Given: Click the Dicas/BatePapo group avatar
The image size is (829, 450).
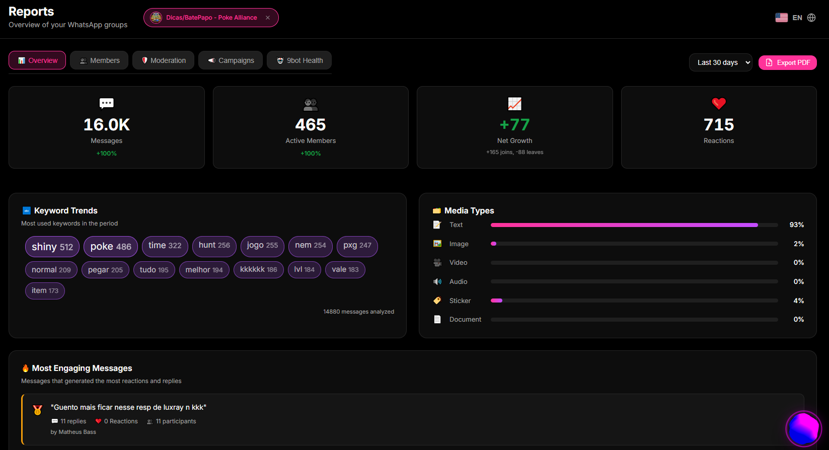Looking at the screenshot, I should (156, 18).
